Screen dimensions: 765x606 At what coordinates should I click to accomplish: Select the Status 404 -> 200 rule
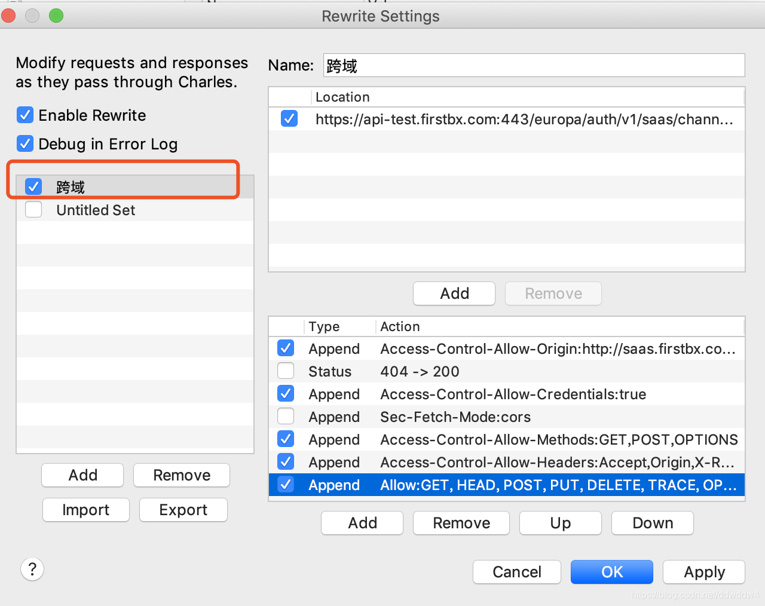click(507, 371)
